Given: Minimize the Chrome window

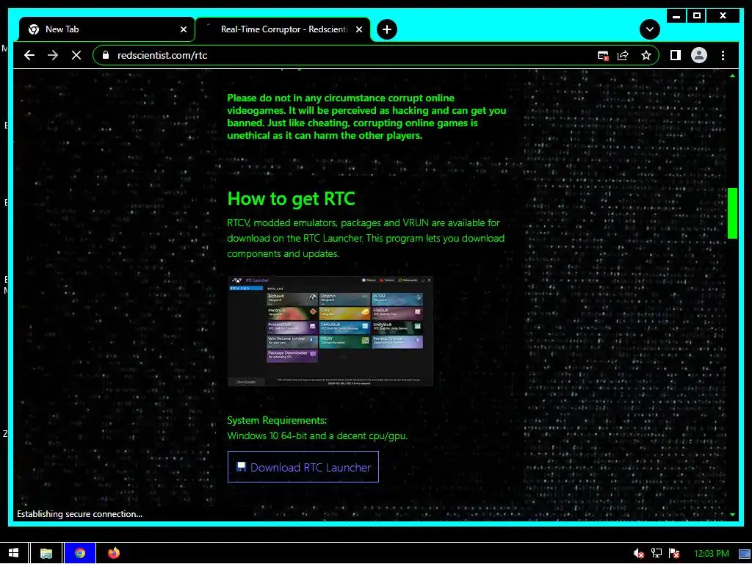Looking at the screenshot, I should [676, 16].
